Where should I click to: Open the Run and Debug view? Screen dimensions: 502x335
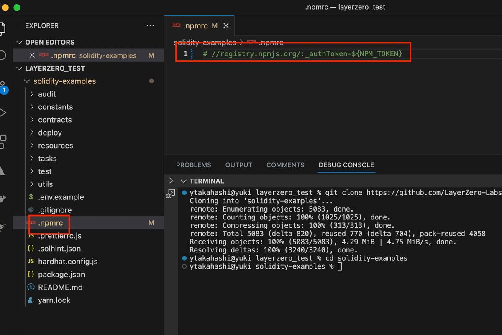tap(3, 113)
